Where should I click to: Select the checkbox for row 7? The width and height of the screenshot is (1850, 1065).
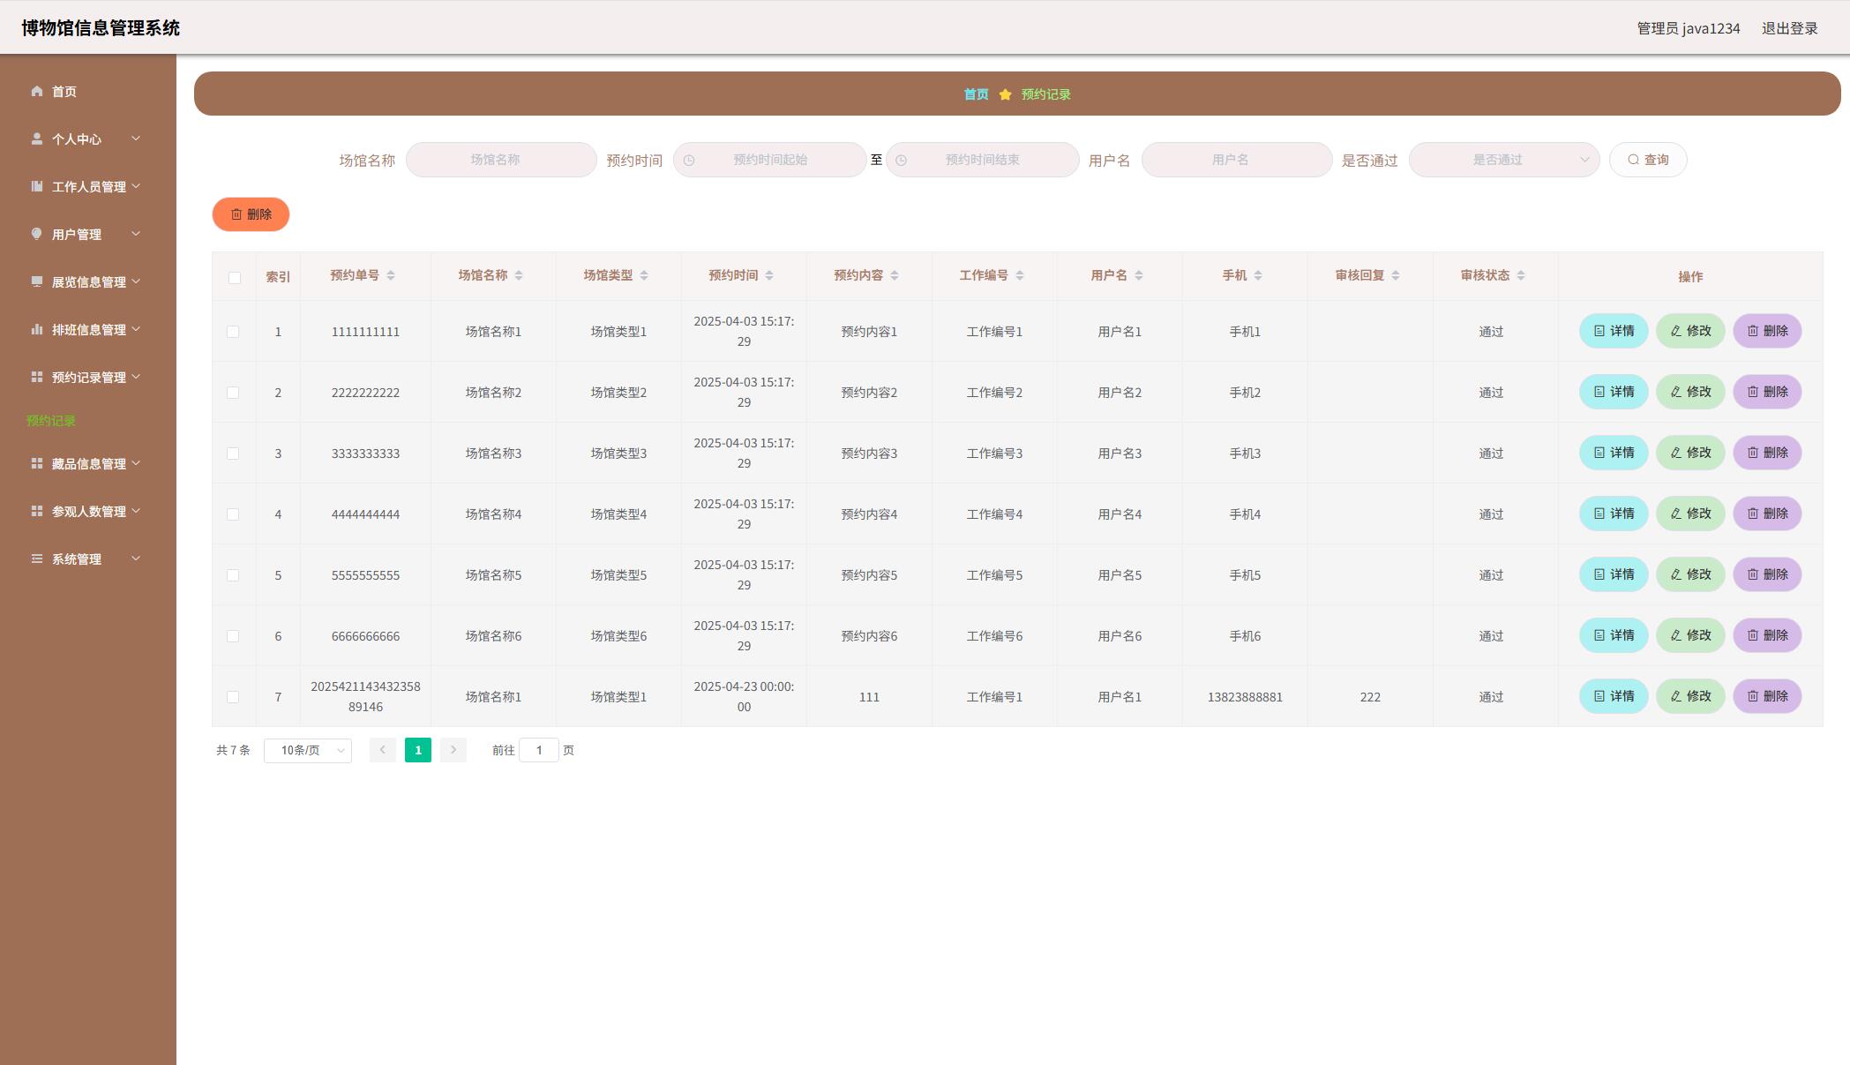[233, 697]
